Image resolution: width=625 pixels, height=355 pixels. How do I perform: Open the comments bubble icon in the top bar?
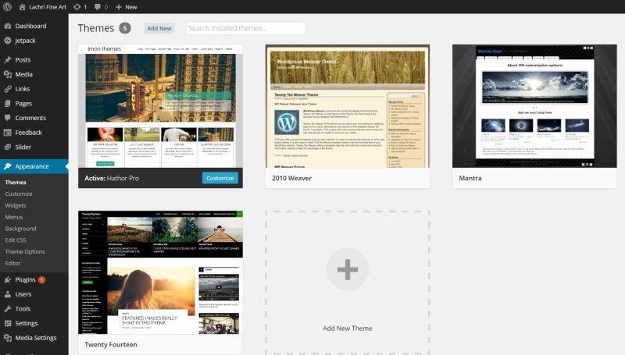97,7
